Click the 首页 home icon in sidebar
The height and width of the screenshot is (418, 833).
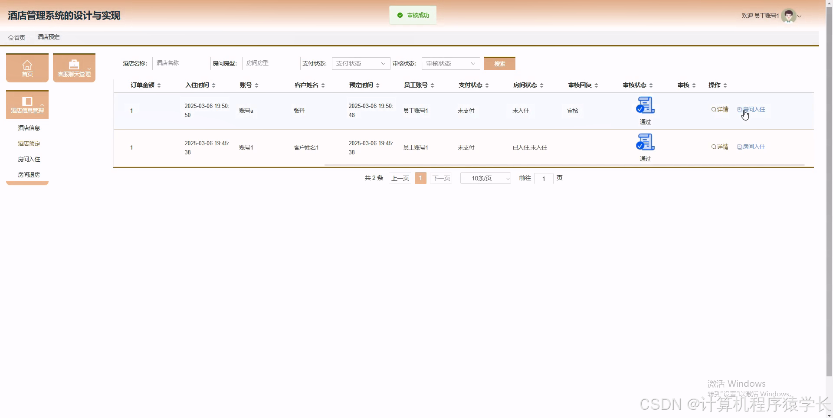[x=27, y=64]
